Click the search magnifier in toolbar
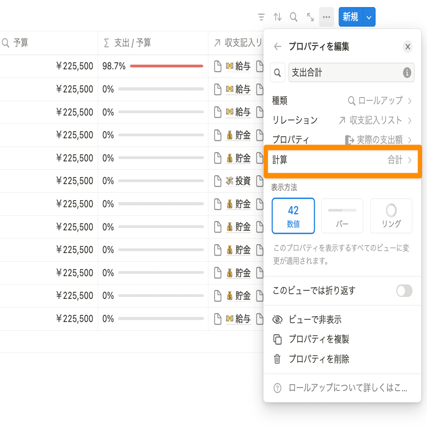The height and width of the screenshot is (427, 427). coord(293,17)
